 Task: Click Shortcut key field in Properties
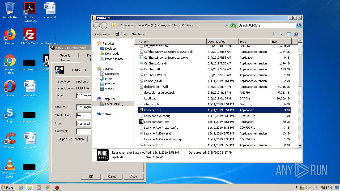click(x=84, y=115)
